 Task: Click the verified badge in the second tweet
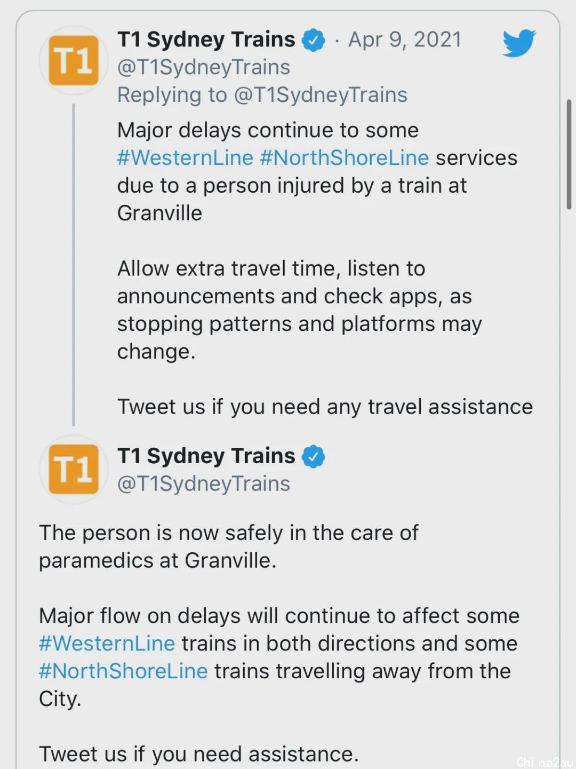click(x=314, y=457)
